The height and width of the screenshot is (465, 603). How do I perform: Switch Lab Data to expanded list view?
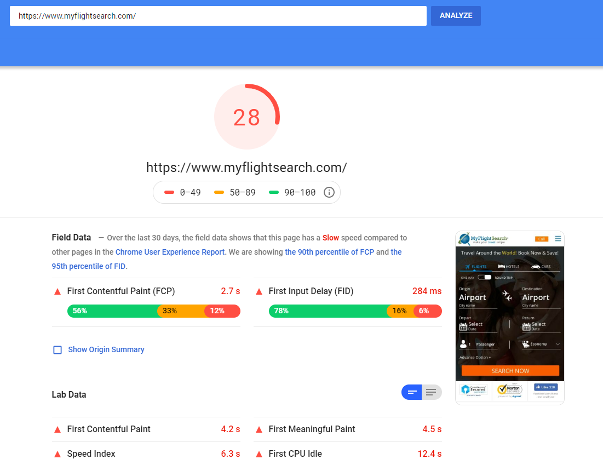tap(432, 392)
